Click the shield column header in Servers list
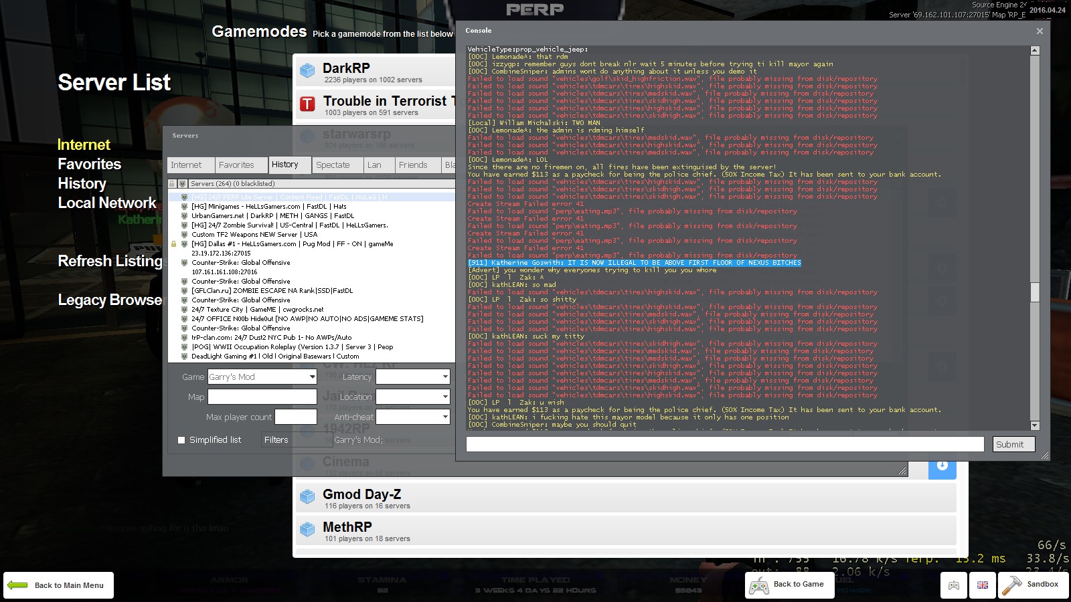This screenshot has height=602, width=1071. click(x=182, y=183)
